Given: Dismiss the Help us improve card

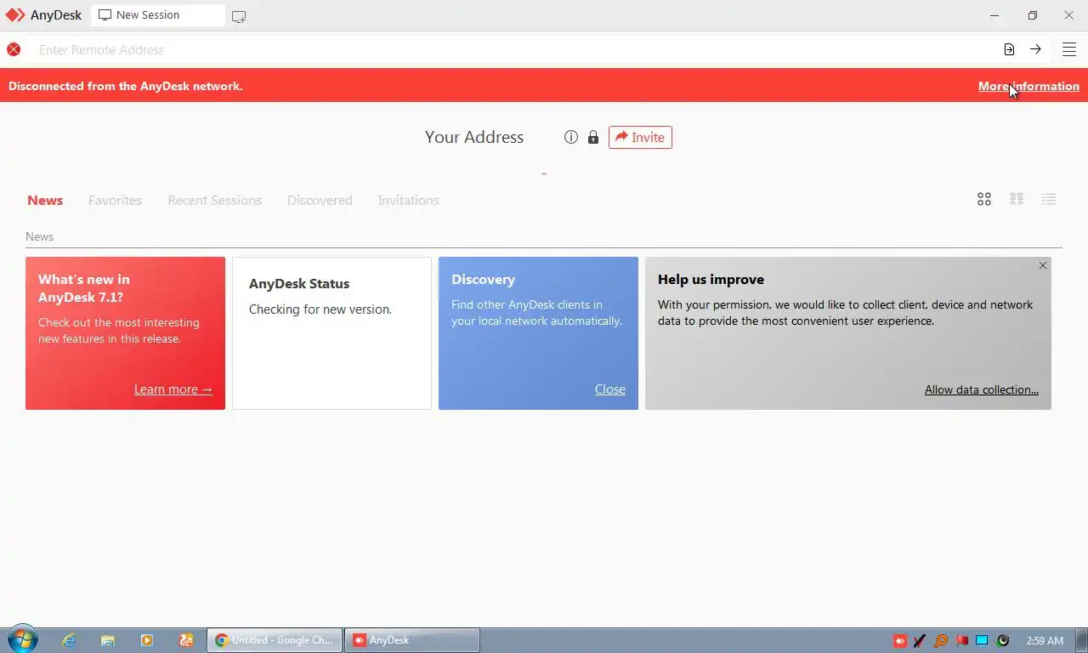Looking at the screenshot, I should click(1043, 265).
